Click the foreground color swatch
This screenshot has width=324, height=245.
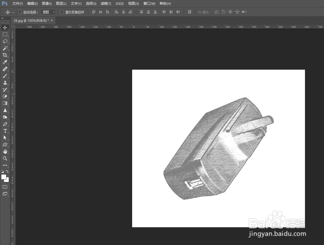point(4,177)
